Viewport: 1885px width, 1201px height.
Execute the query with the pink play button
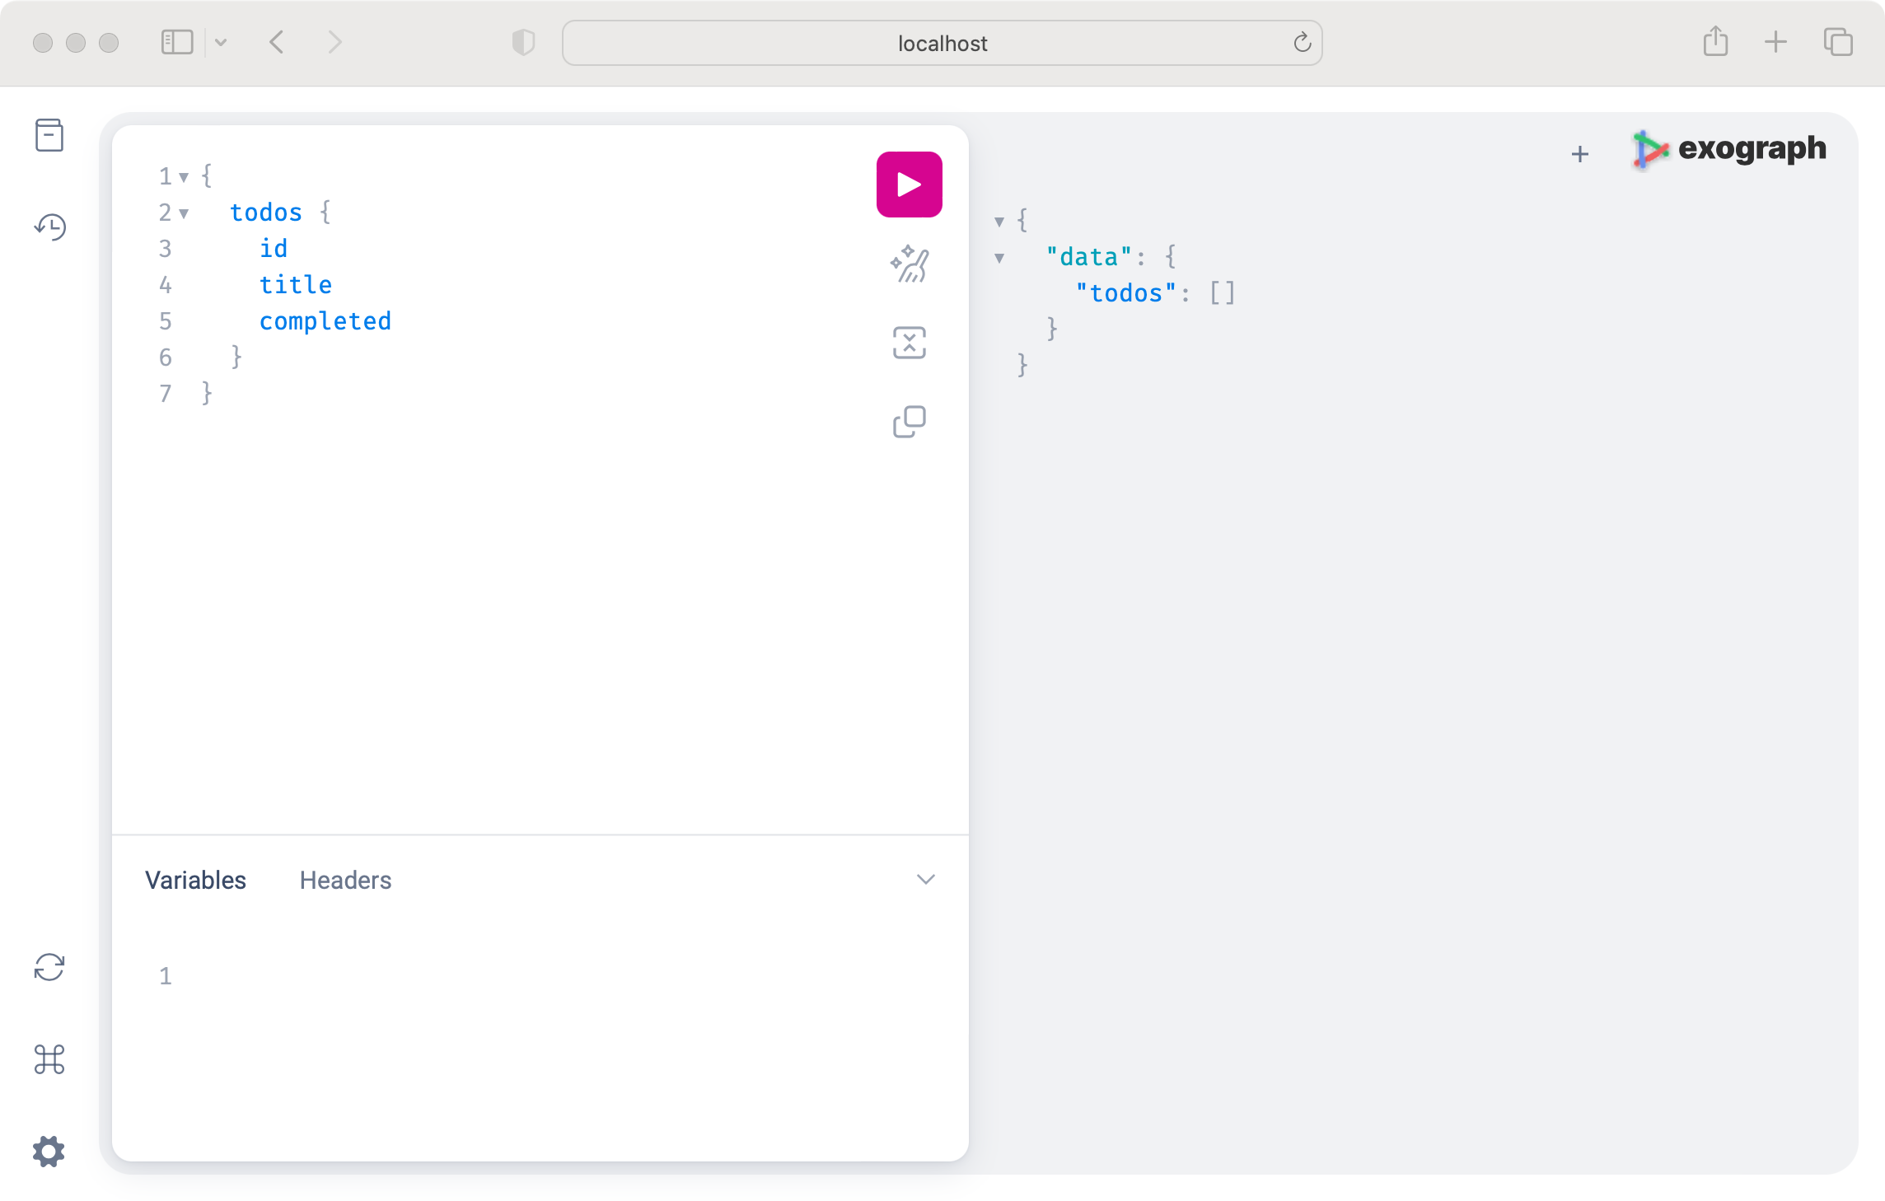click(909, 183)
